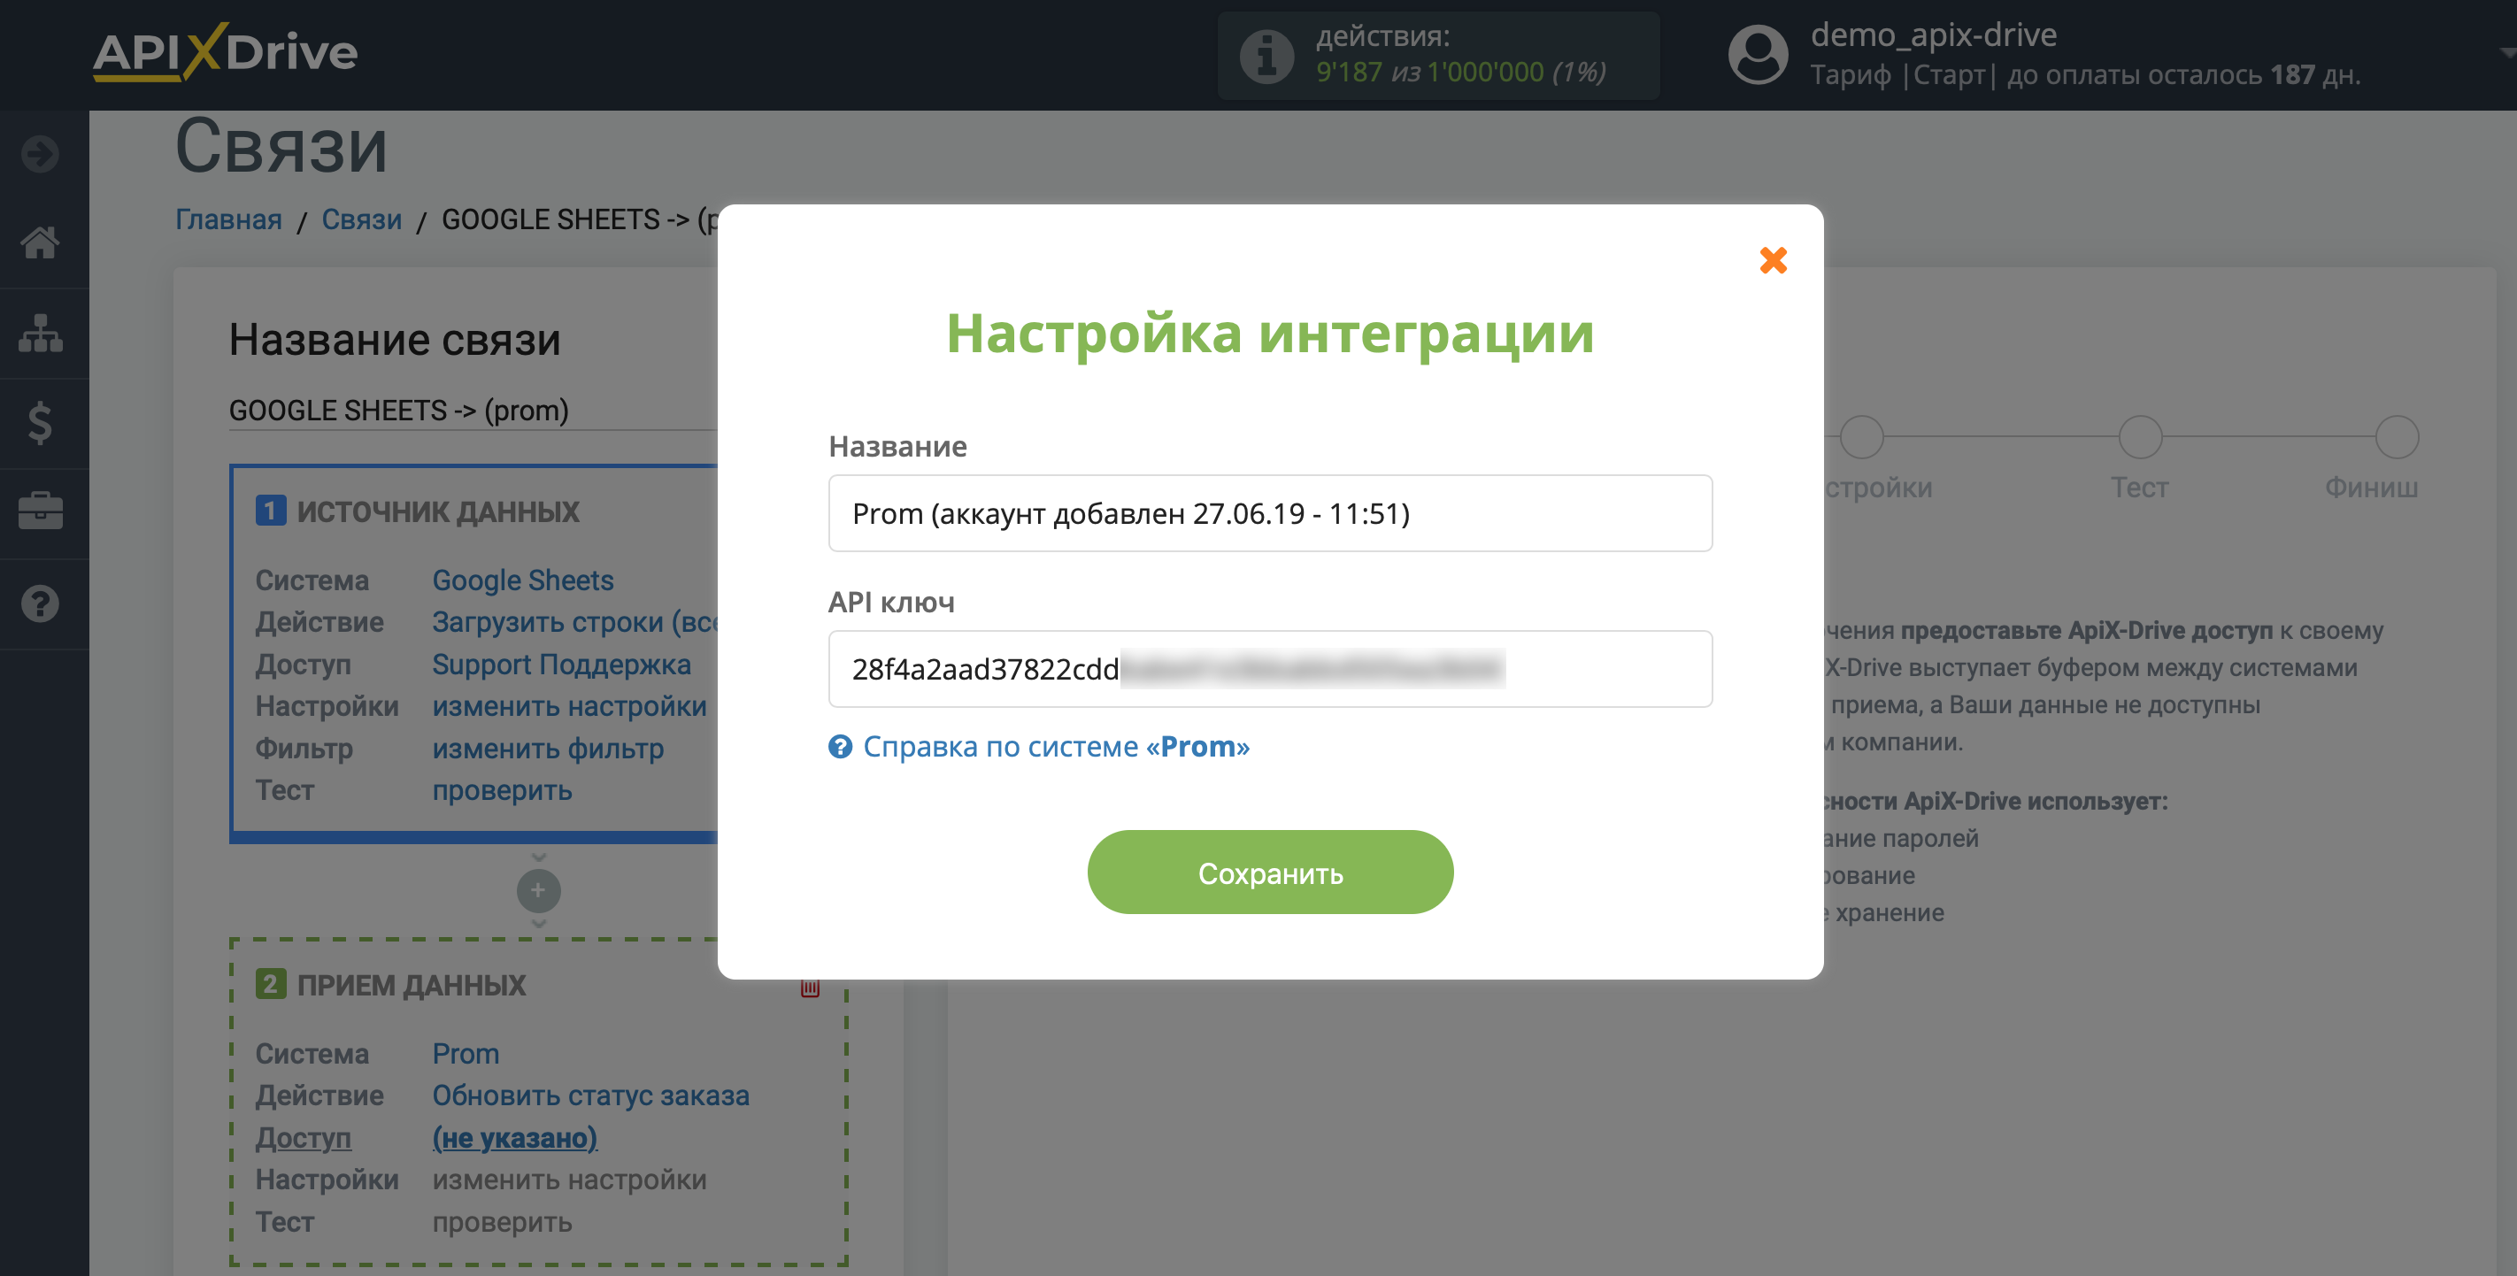Click the Сохранить button
Viewport: 2517px width, 1276px height.
pyautogui.click(x=1269, y=872)
